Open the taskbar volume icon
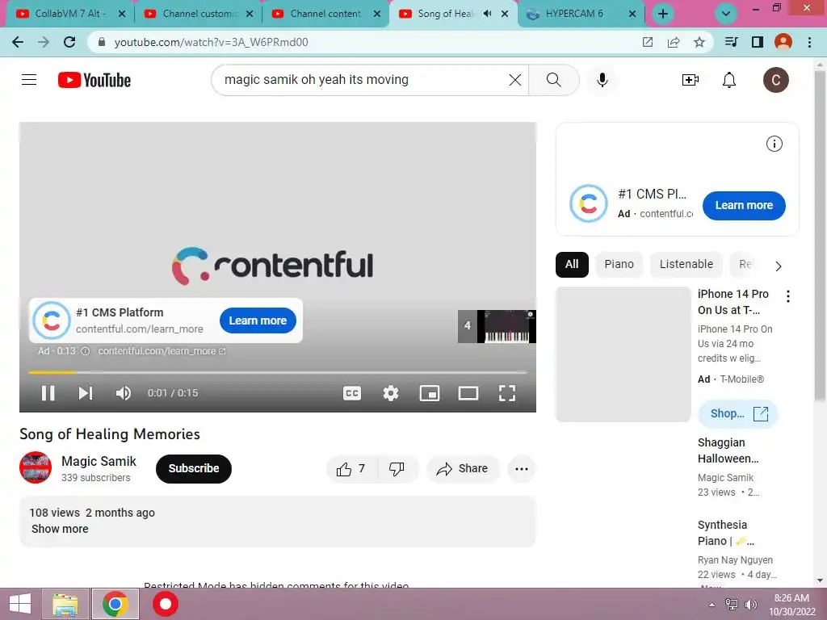Viewport: 827px width, 620px height. [x=750, y=605]
